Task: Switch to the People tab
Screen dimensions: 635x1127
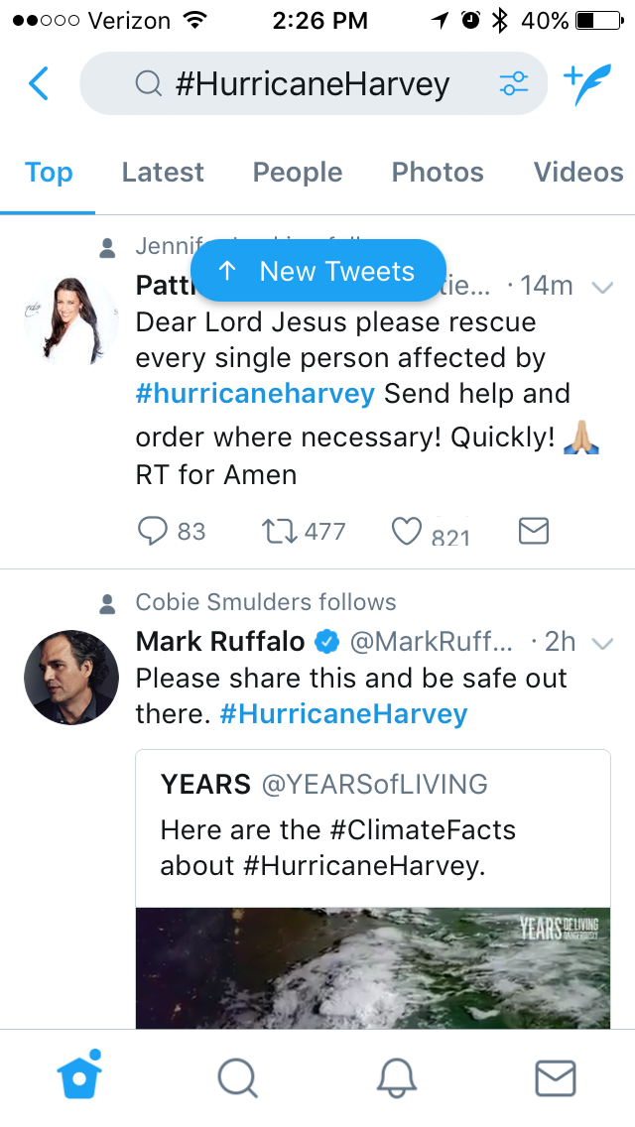Action: (x=297, y=173)
